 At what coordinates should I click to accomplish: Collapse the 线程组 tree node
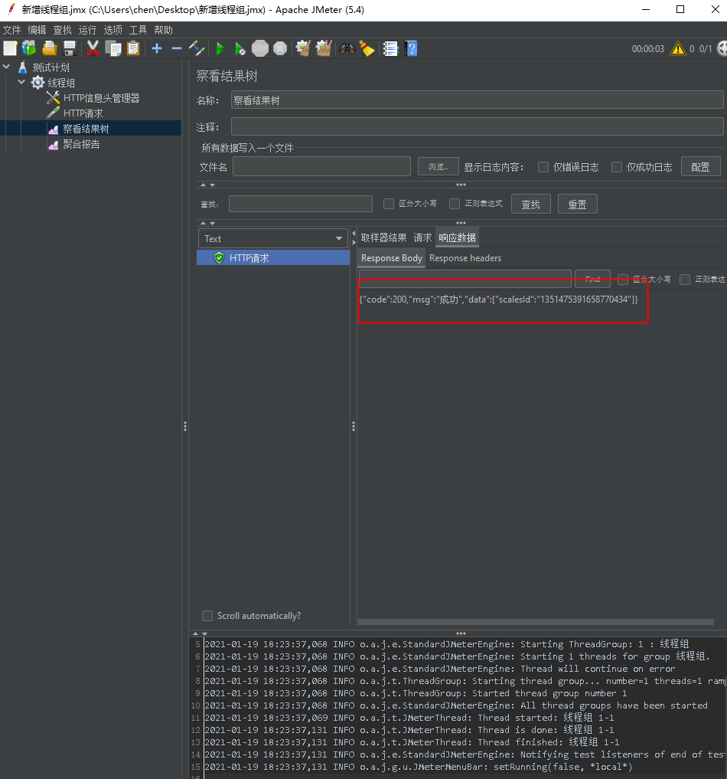pyautogui.click(x=21, y=82)
